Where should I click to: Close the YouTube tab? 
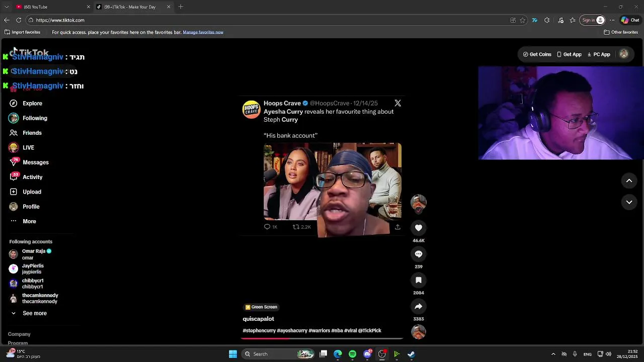89,7
